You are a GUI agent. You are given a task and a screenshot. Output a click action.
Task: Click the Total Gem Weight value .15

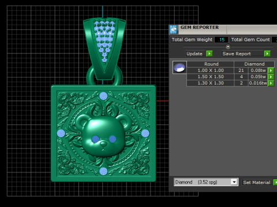pyautogui.click(x=222, y=40)
